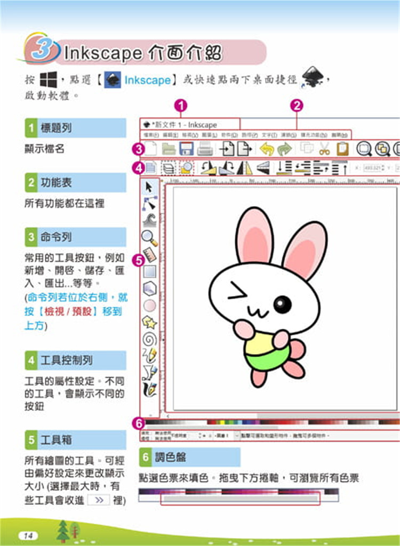The height and width of the screenshot is (546, 400).
Task: Flip selection horizontally
Action: point(245,168)
